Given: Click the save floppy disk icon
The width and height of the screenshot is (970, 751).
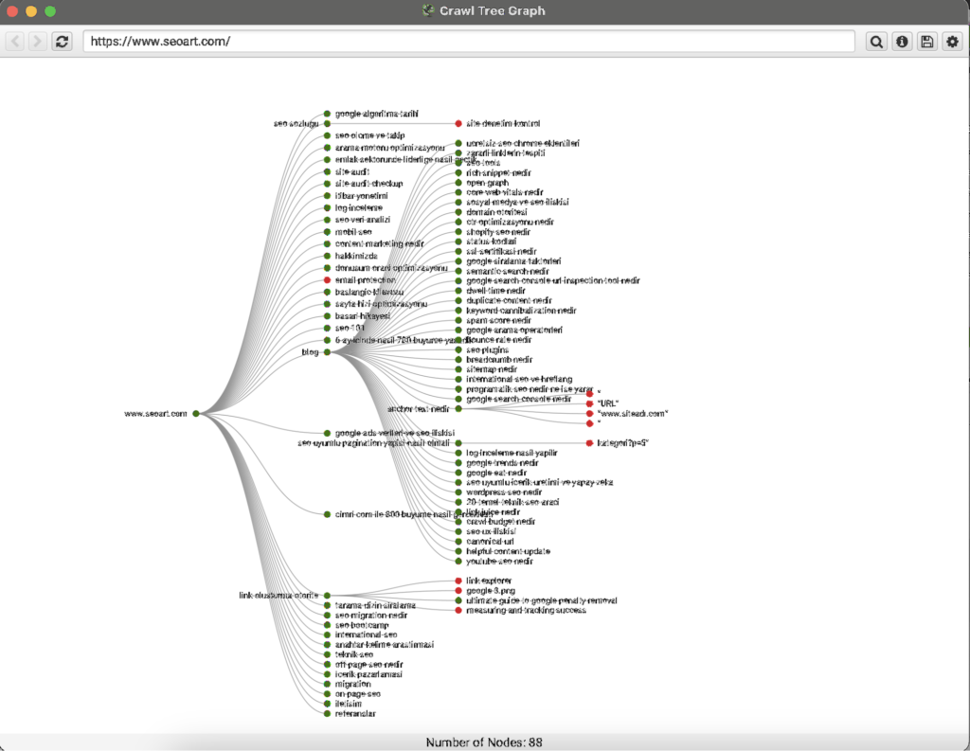Looking at the screenshot, I should pos(927,42).
